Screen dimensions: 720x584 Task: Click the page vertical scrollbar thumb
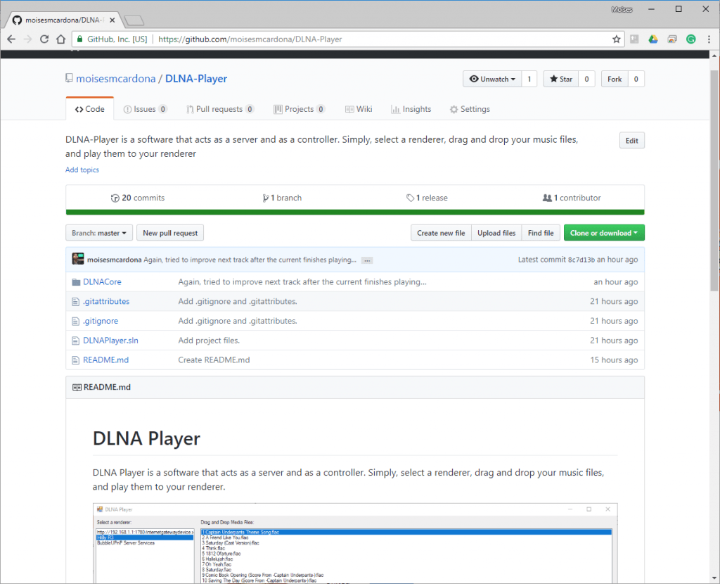[x=714, y=180]
